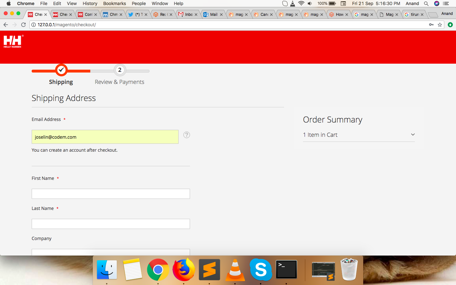Expand the 1 Item in Cart section
Image resolution: width=456 pixels, height=285 pixels.
coord(413,135)
